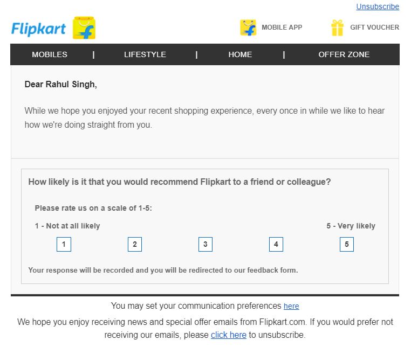Open the MOBILE APP link

tap(282, 27)
